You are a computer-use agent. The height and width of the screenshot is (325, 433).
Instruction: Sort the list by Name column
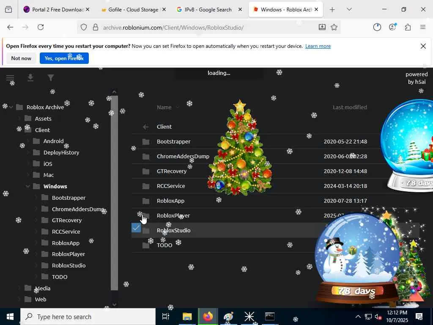[164, 107]
